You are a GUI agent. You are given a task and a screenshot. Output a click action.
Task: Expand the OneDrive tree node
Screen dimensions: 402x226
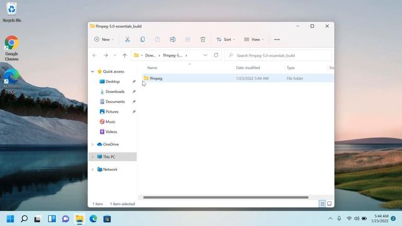[x=92, y=144]
